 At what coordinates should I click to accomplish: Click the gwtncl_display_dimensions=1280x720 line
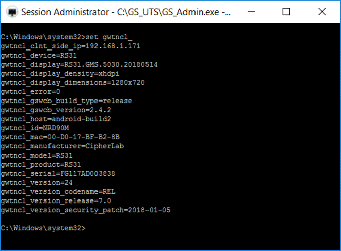click(73, 83)
